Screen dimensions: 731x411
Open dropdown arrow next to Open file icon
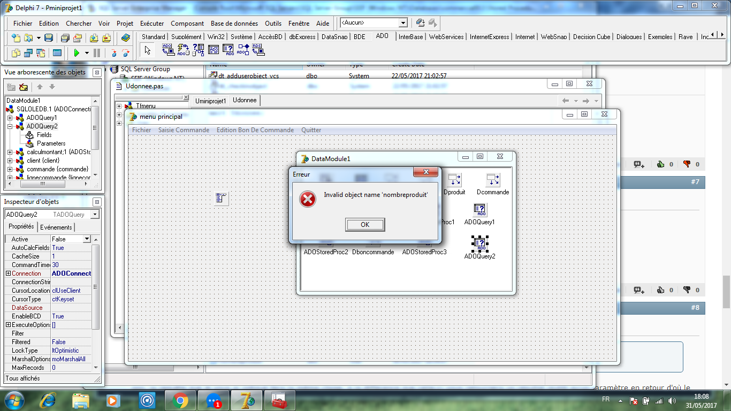pos(37,38)
